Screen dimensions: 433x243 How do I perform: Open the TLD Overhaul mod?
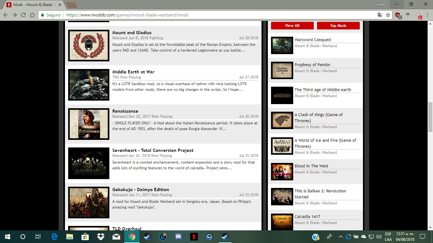[127, 228]
